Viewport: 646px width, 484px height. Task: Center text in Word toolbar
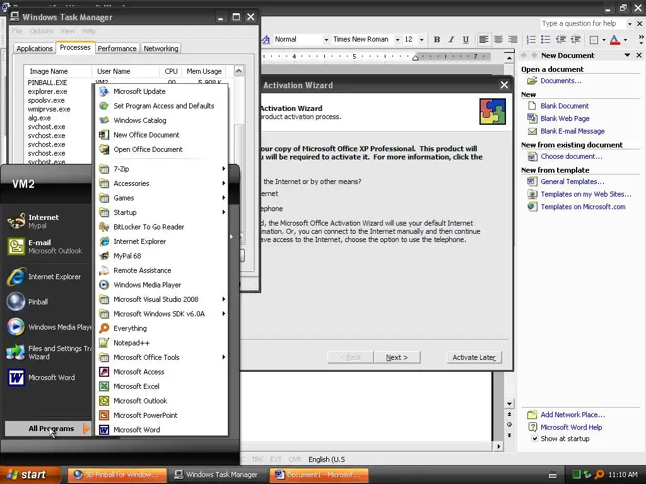coord(498,40)
